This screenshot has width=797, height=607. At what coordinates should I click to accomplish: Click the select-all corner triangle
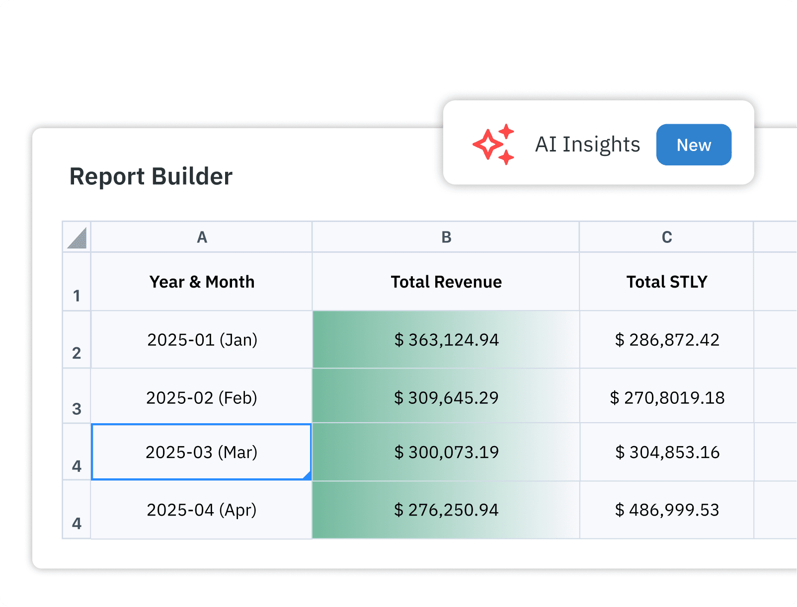(x=77, y=237)
